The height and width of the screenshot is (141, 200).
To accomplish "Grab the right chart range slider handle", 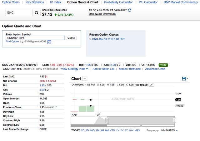I will point(174,120).
